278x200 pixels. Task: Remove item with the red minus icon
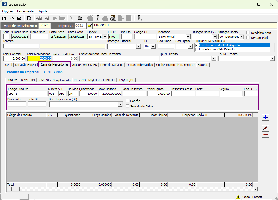click(x=266, y=134)
